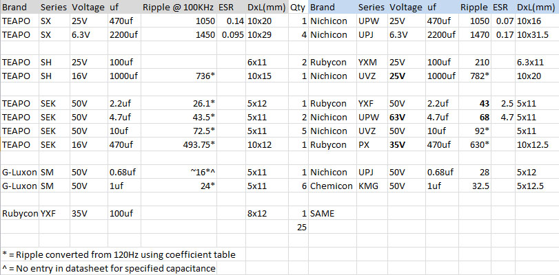Screen dimensions: 559x275
Task: Click the quantity total cell showing 25
Action: click(x=301, y=227)
